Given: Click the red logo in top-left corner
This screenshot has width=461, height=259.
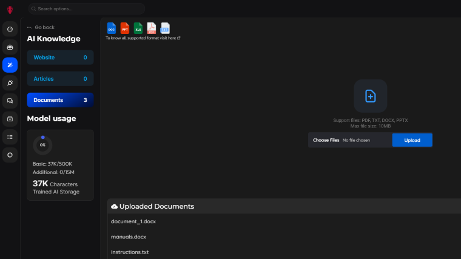Looking at the screenshot, I should (x=10, y=9).
